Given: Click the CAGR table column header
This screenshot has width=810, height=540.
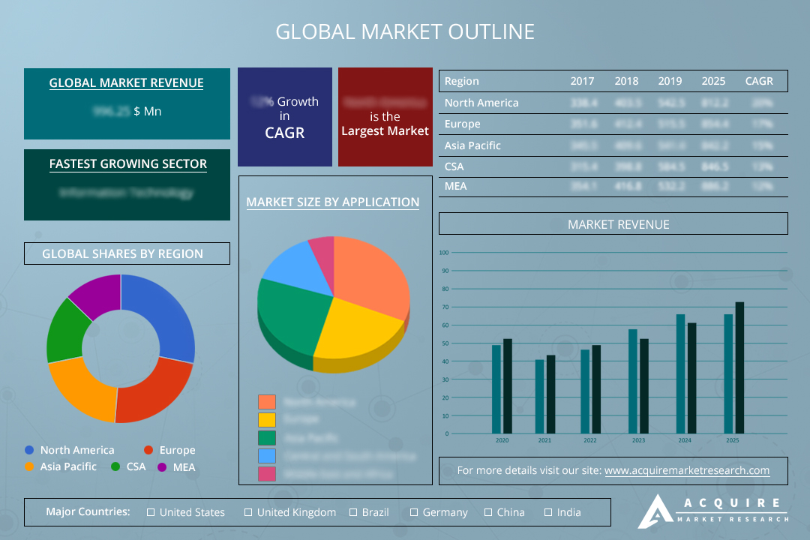Looking at the screenshot, I should [x=759, y=81].
